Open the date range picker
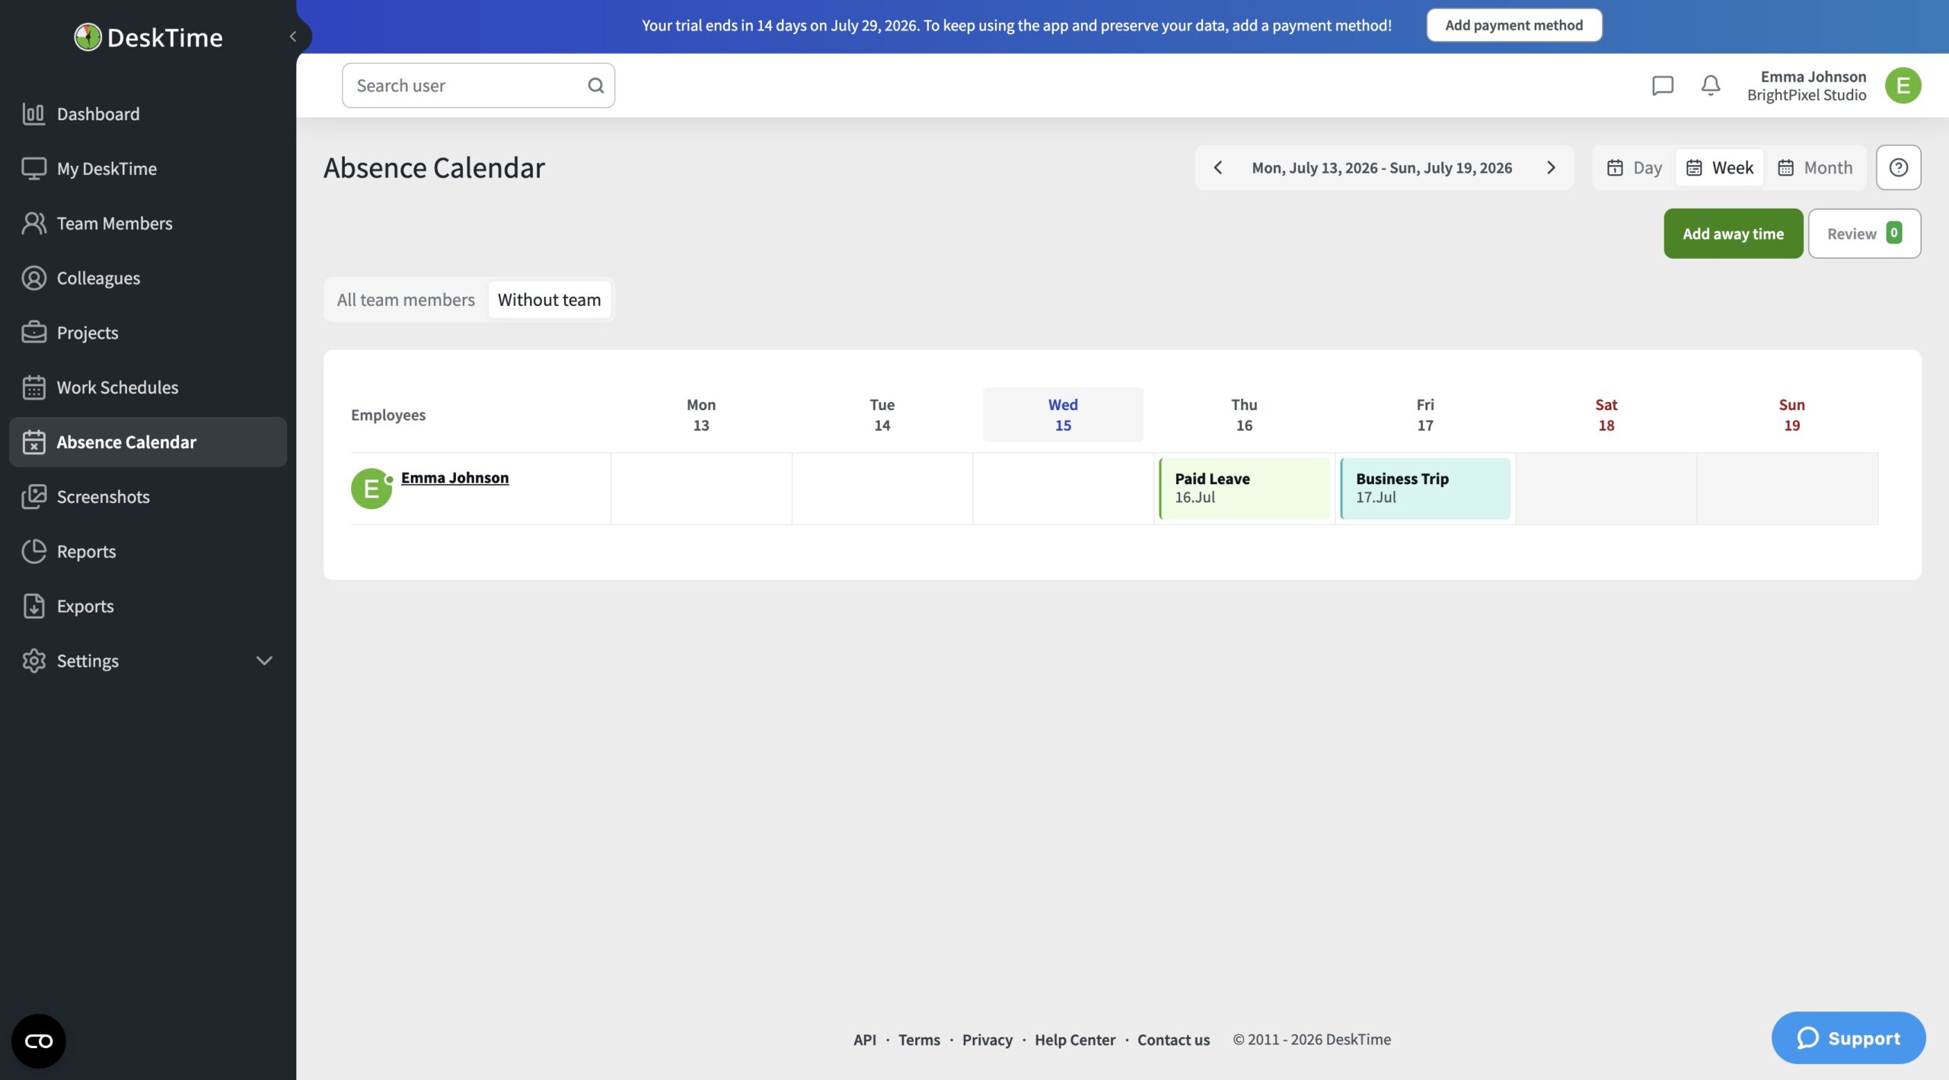This screenshot has width=1949, height=1080. point(1382,168)
